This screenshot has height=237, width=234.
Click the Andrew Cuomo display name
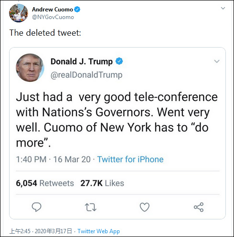click(x=53, y=10)
